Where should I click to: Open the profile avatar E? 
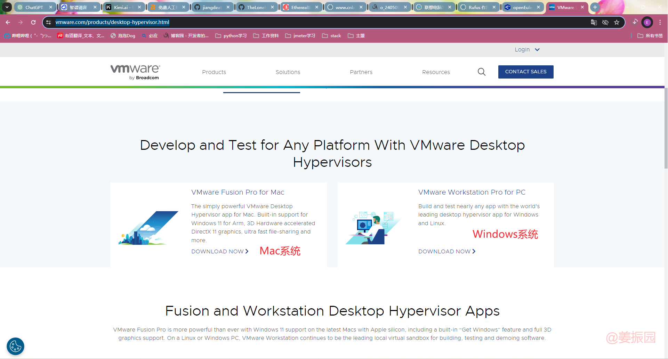tap(647, 22)
